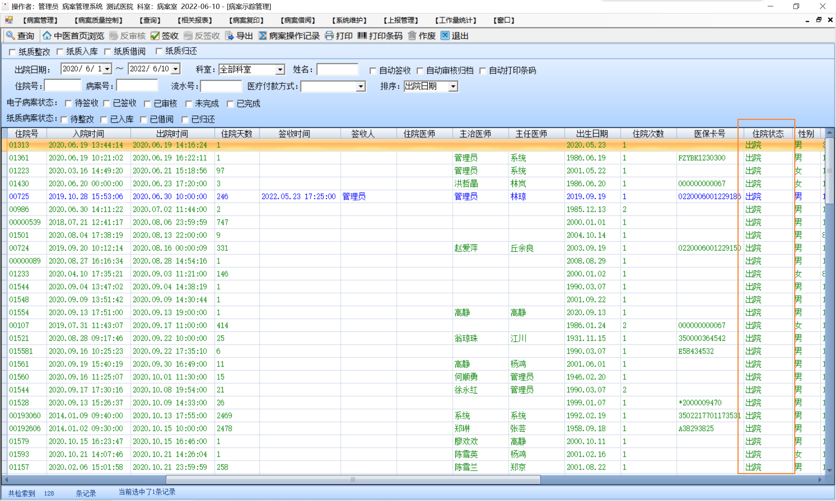Click the 签收 checkmark toolbar icon
The image size is (836, 501).
pyautogui.click(x=155, y=35)
